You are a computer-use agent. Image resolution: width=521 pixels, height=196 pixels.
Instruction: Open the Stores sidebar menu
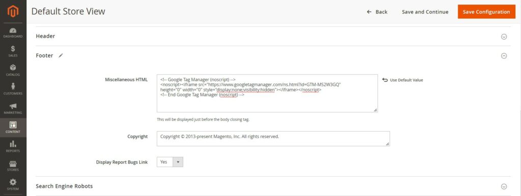pos(13,166)
